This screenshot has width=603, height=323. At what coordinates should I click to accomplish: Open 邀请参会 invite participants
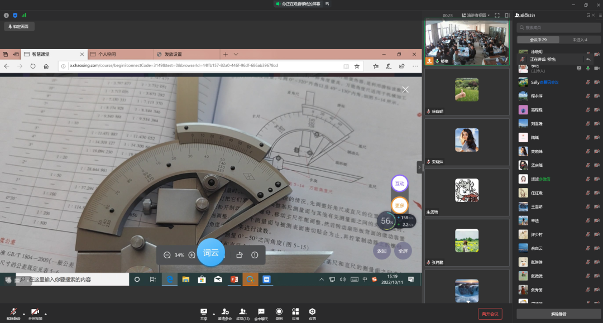225,314
